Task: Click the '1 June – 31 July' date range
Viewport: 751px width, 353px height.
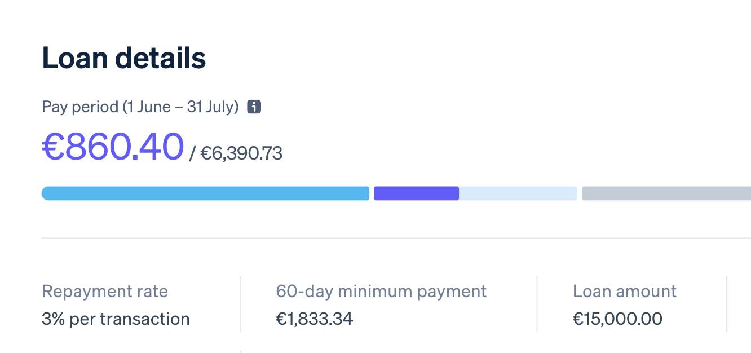Action: click(x=180, y=107)
